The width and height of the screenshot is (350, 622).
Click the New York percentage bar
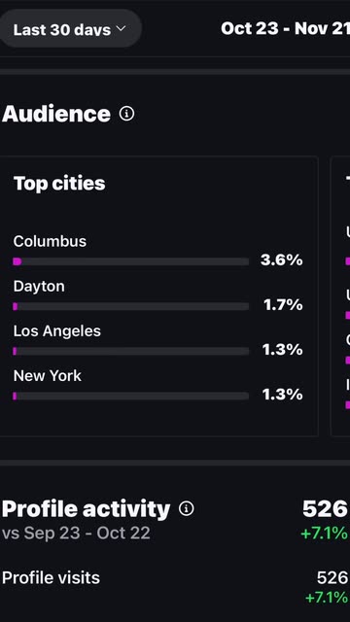131,396
